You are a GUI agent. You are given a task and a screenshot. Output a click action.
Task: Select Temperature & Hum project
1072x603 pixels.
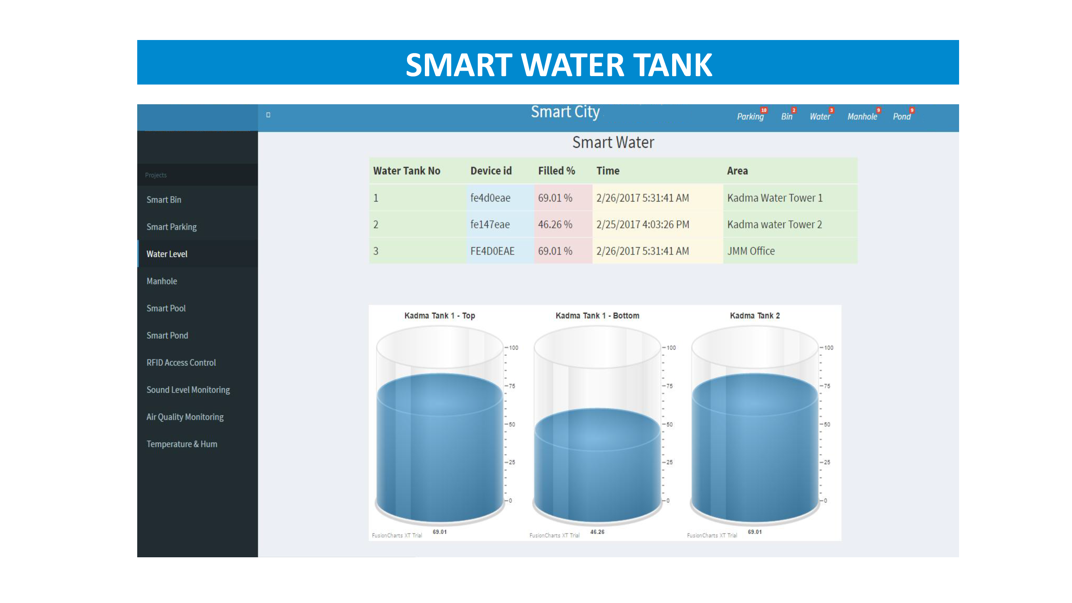coord(182,444)
